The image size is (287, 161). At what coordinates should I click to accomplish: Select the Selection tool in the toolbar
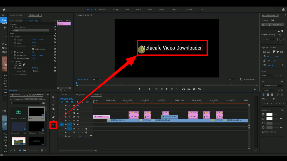(53, 97)
